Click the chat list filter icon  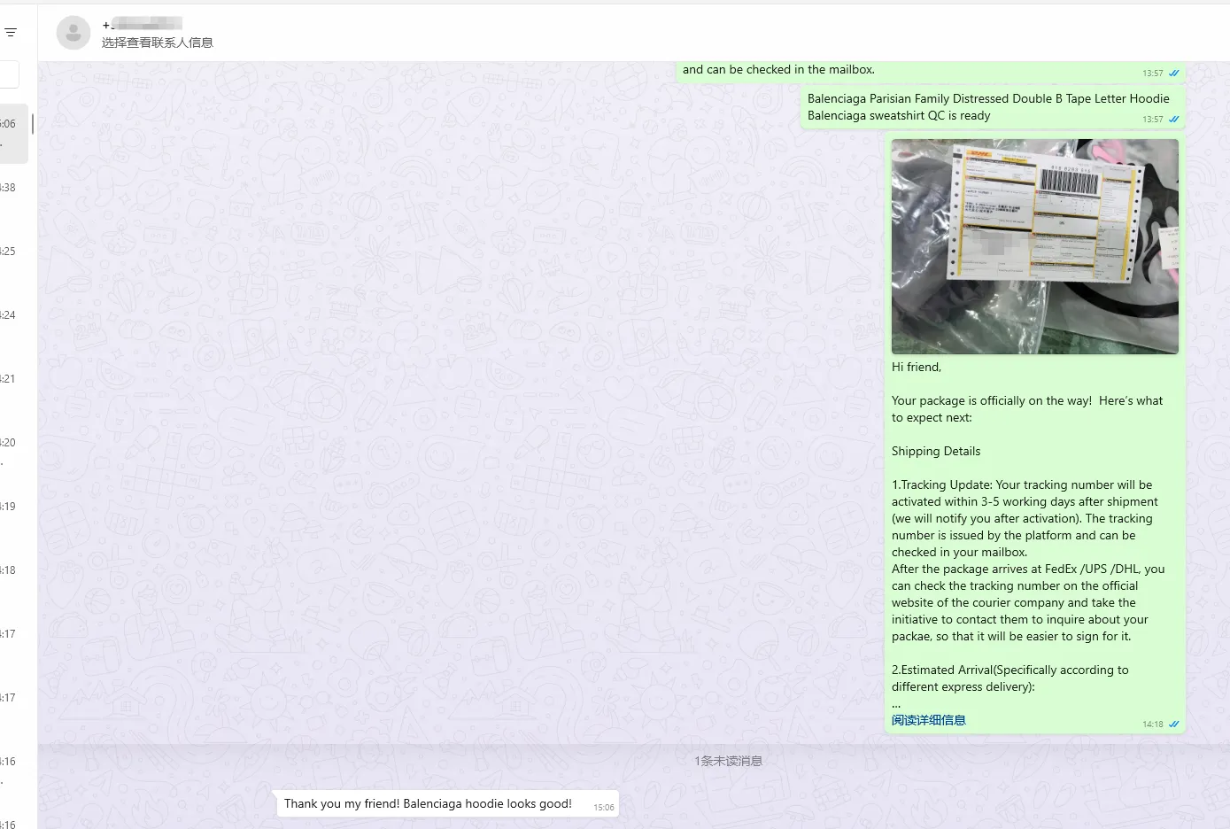point(11,33)
